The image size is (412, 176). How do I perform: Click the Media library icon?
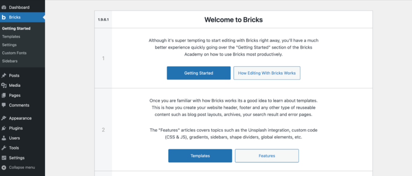(4, 85)
